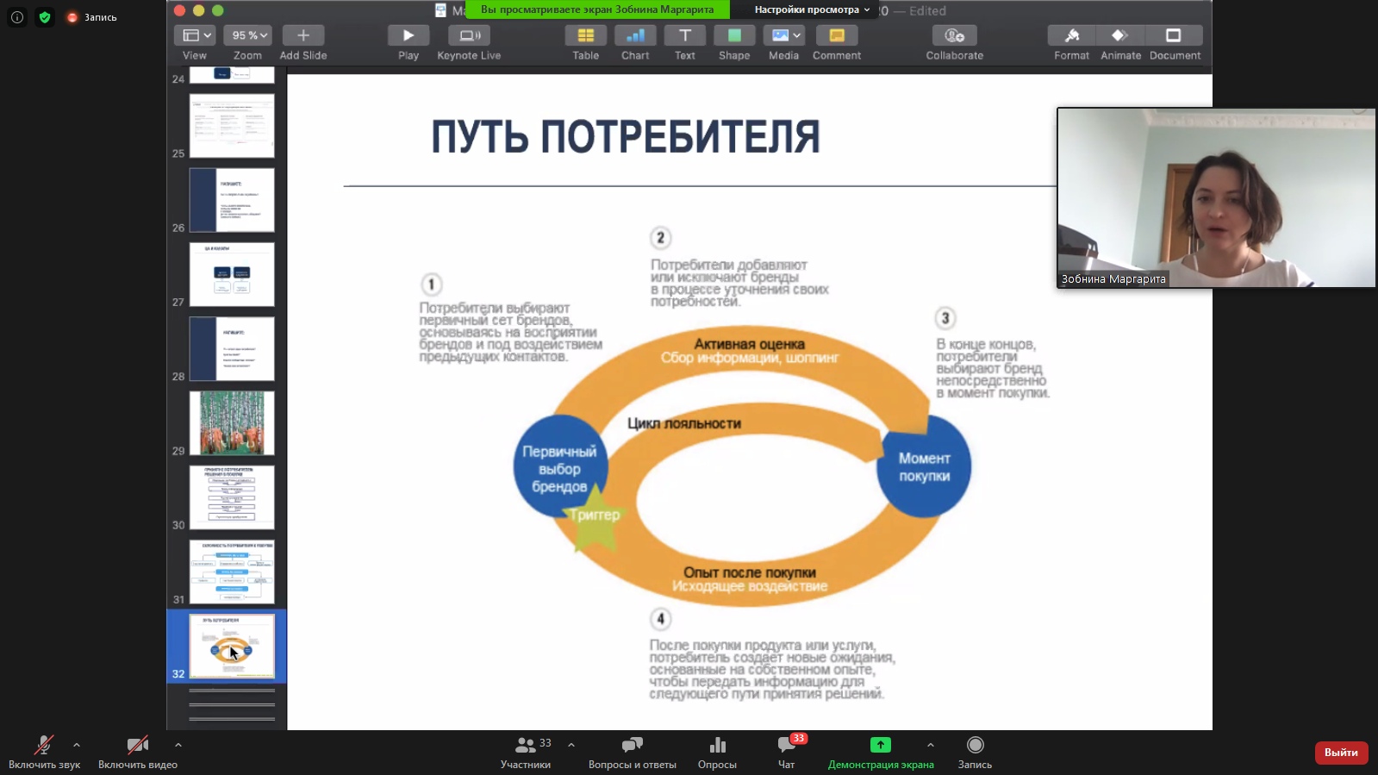Viewport: 1378px width, 775px height.
Task: Expand the Настройки просмотра menu
Action: (x=812, y=9)
